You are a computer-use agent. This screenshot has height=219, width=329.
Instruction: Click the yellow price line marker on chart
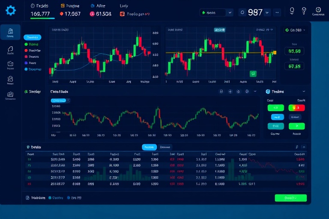[275, 53]
